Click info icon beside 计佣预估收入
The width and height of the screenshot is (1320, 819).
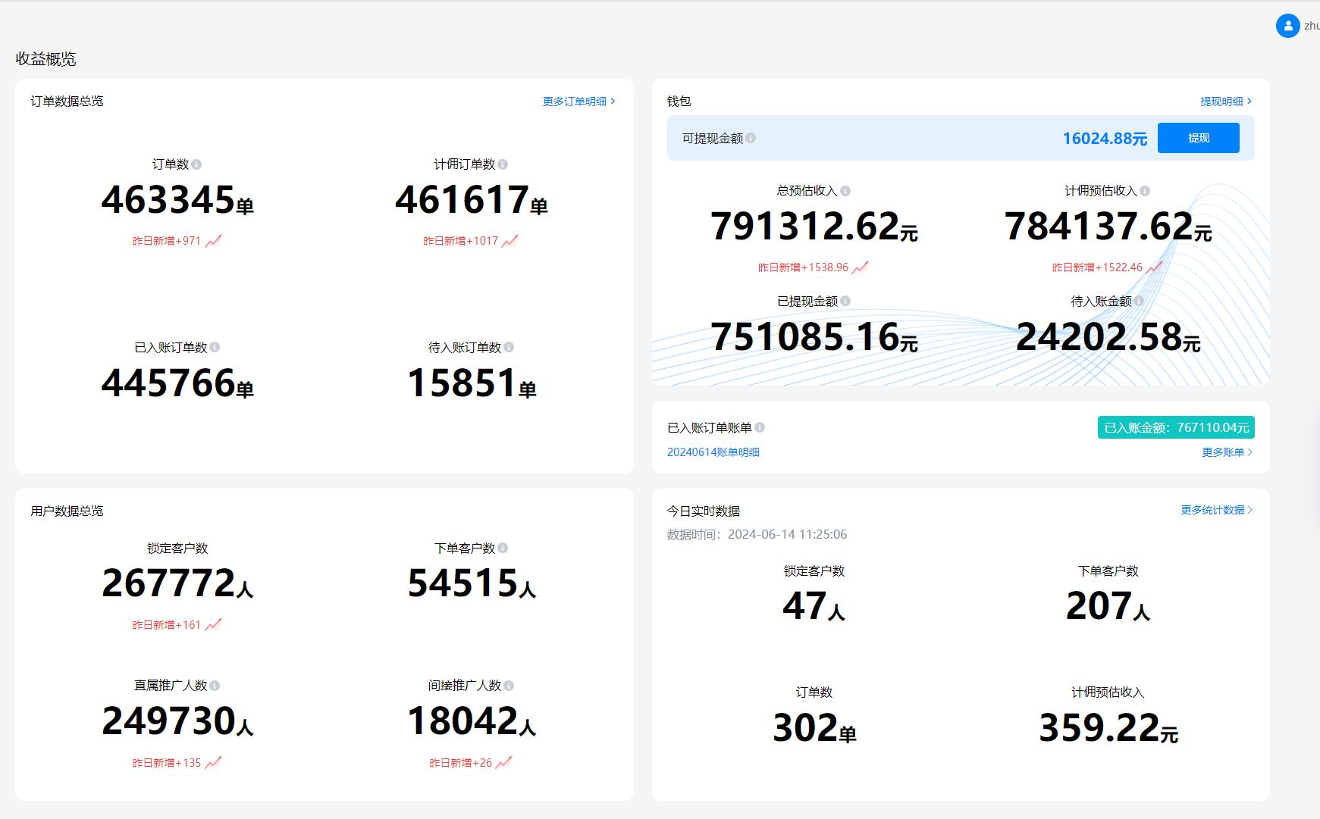coord(1145,191)
